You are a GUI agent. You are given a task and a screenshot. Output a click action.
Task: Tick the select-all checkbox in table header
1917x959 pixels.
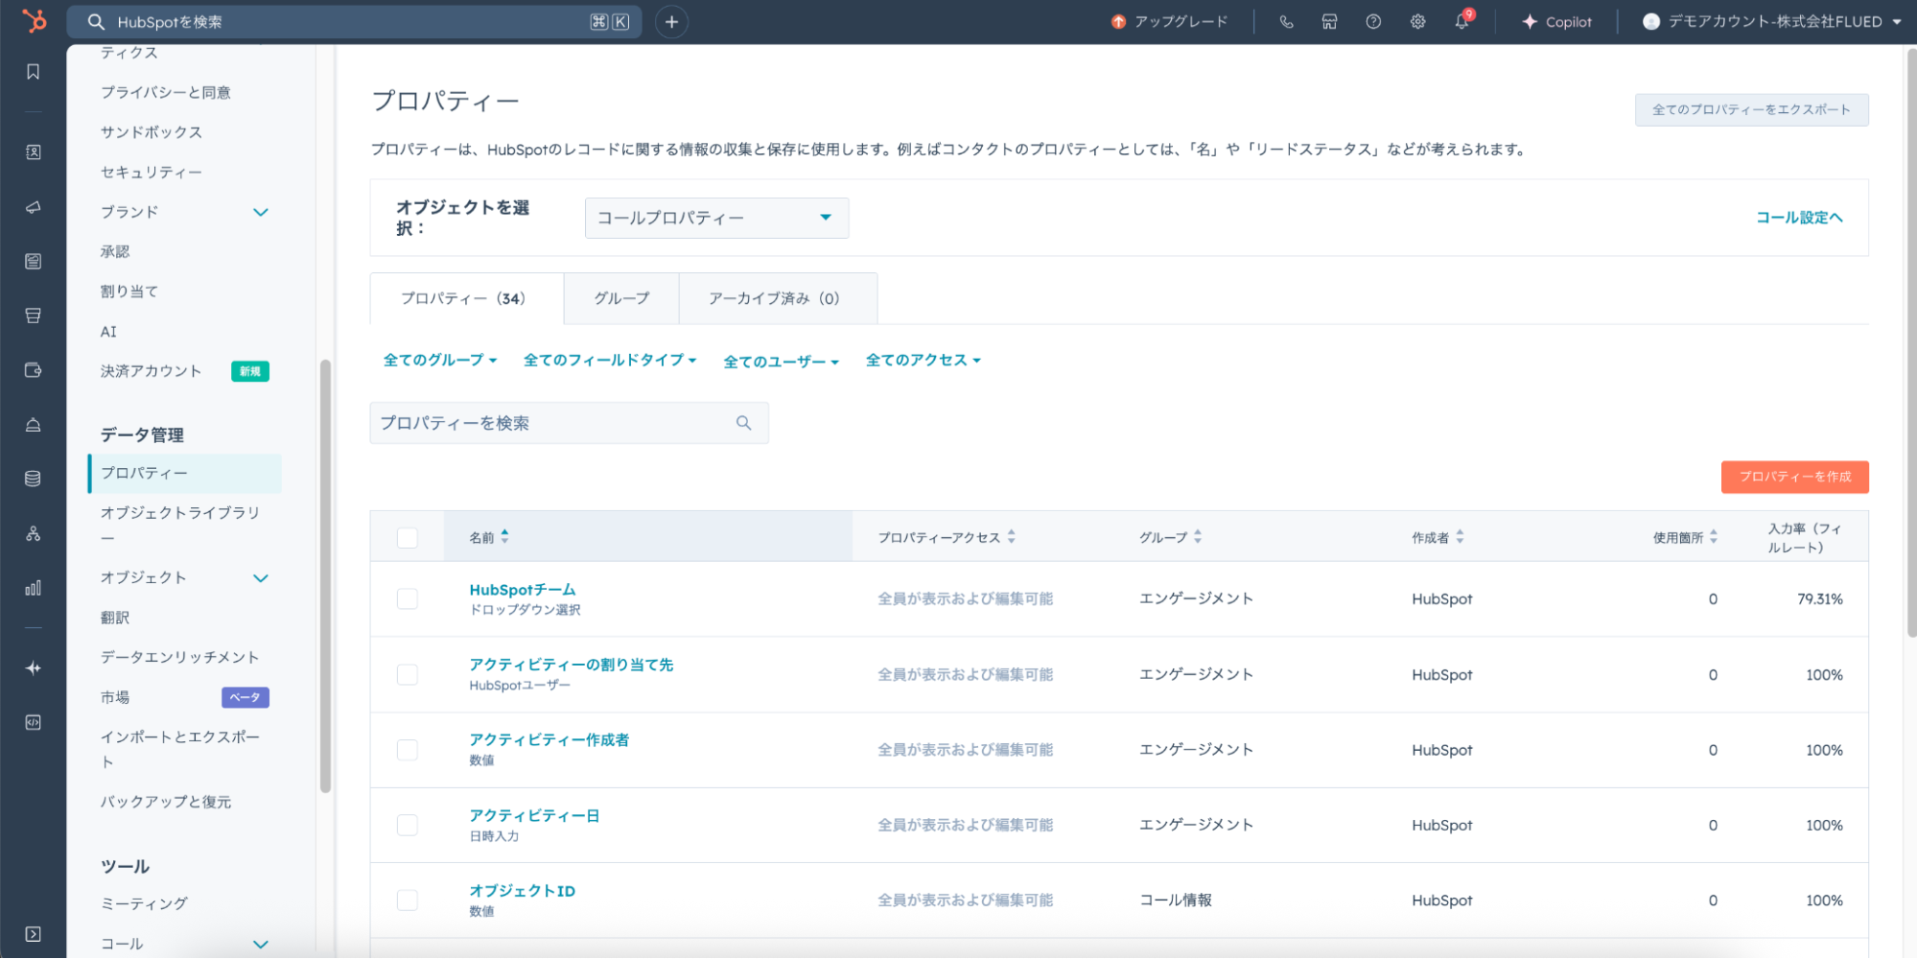click(x=408, y=538)
